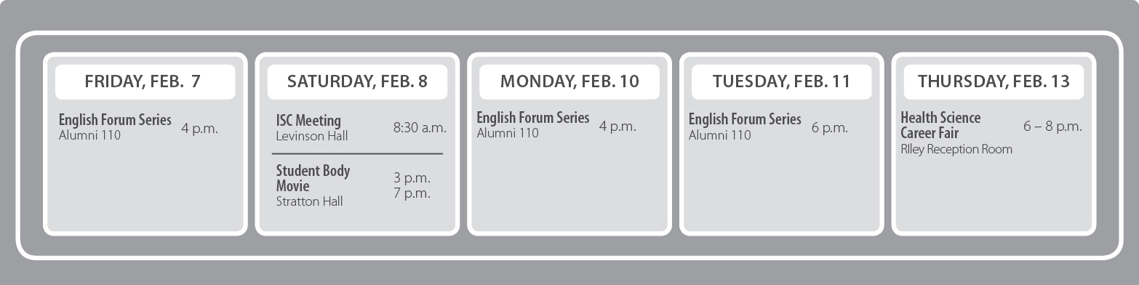1139x285 pixels.
Task: Click English Forum Series on Monday
Action: pos(533,118)
